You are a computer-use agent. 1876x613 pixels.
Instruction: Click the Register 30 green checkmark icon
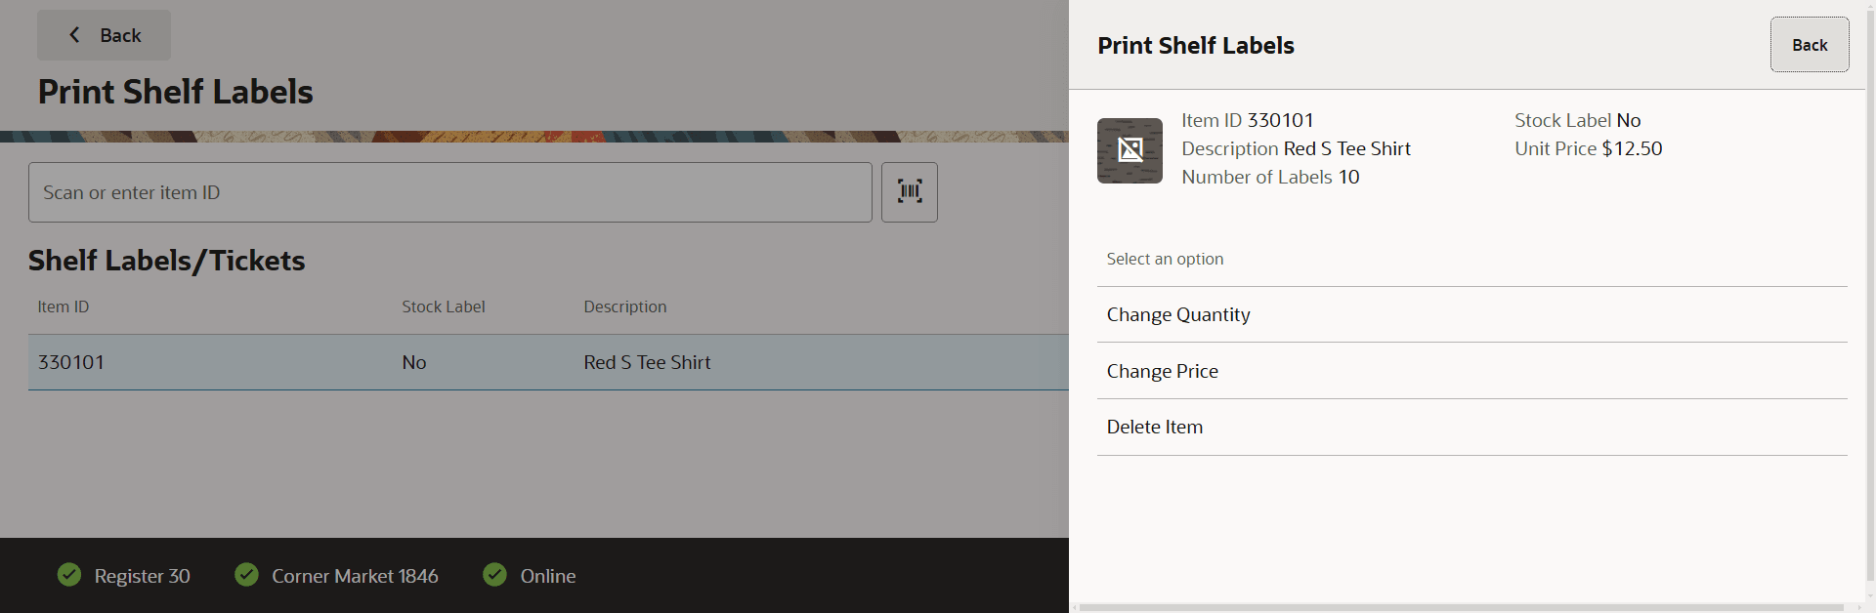[x=69, y=575]
